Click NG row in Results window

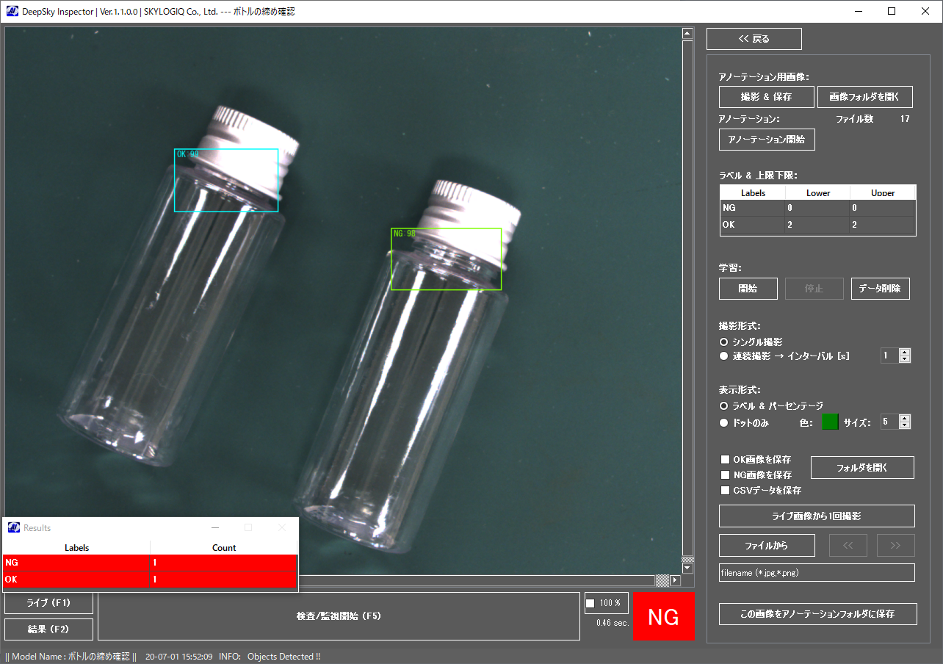(x=151, y=563)
